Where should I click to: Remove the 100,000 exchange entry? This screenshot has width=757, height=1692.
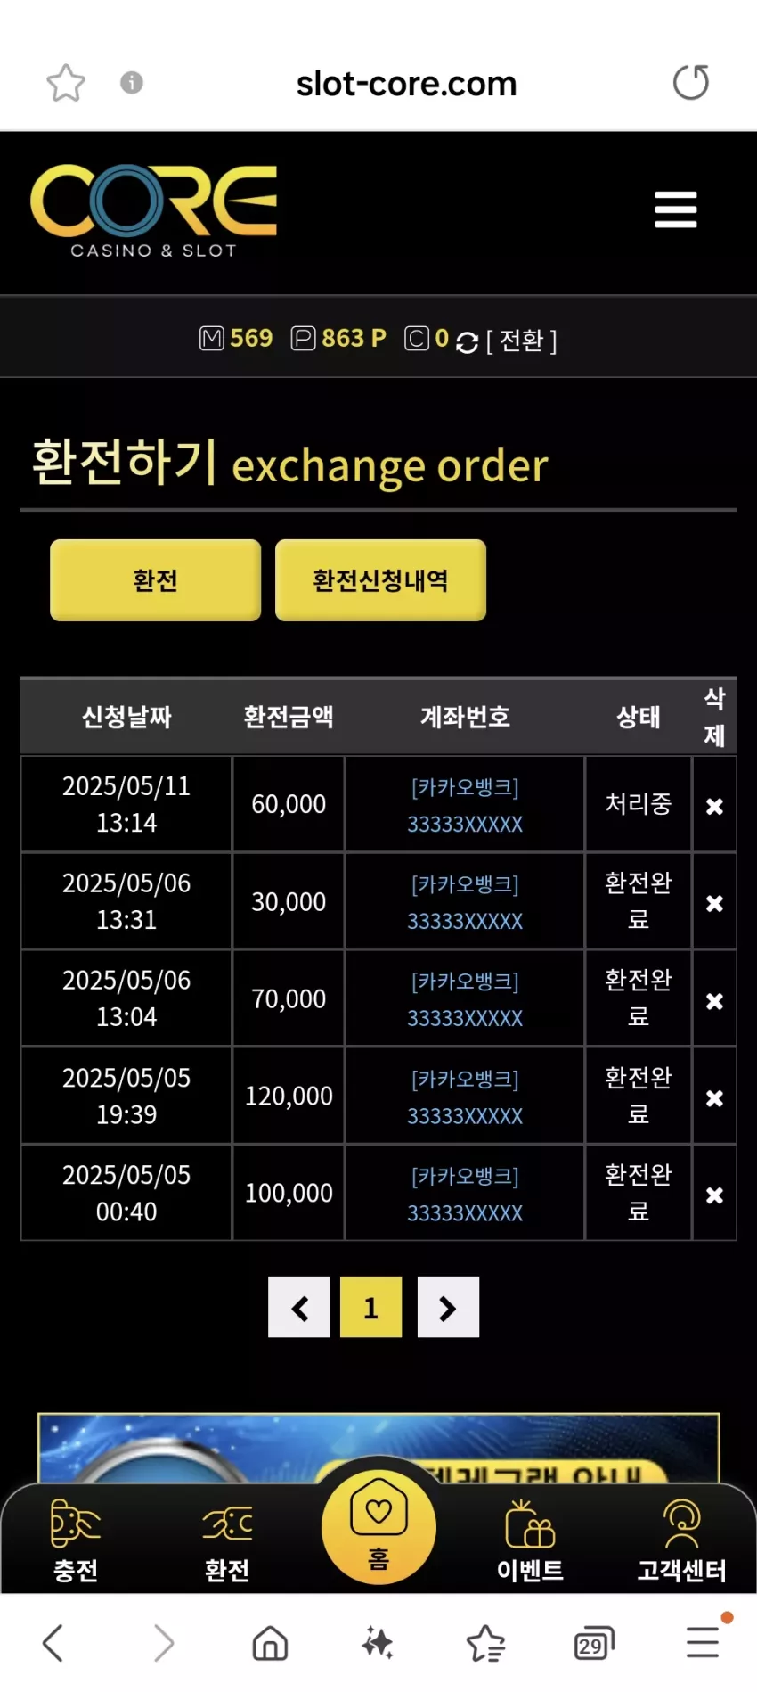coord(714,1195)
